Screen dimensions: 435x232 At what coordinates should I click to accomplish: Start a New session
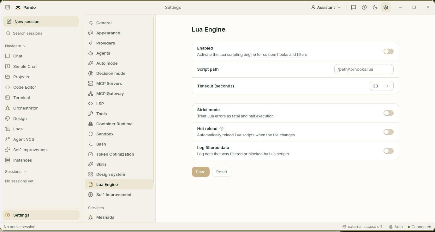pyautogui.click(x=41, y=21)
